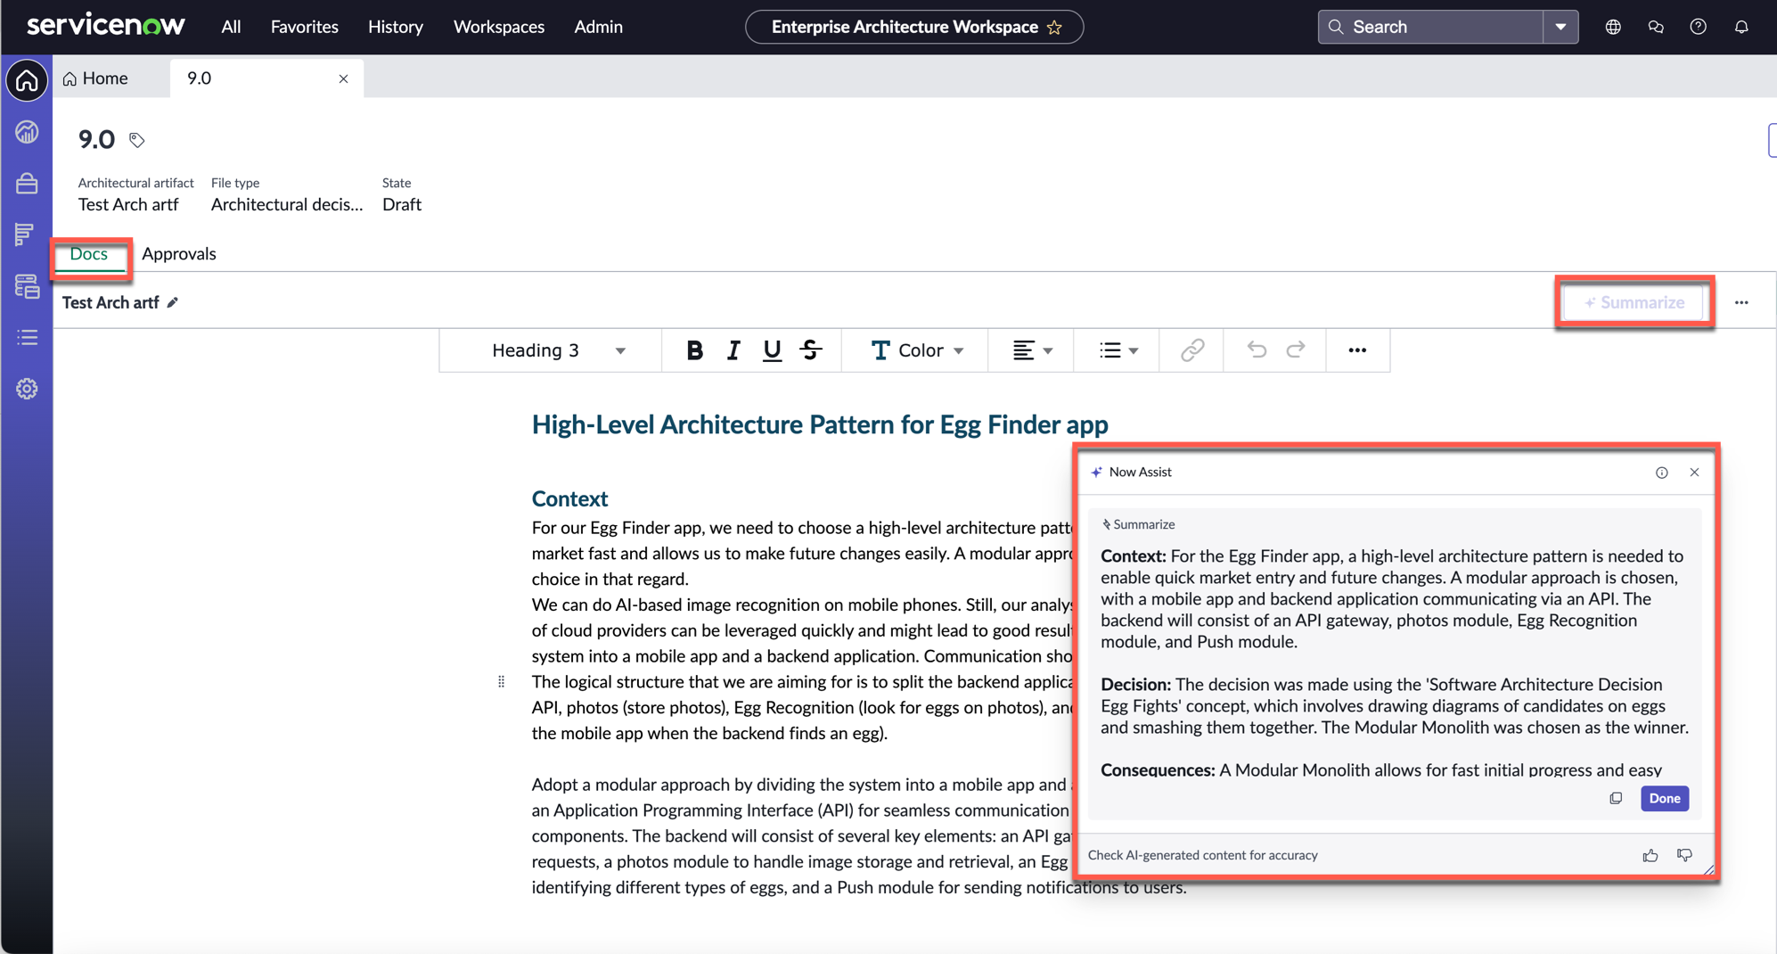The image size is (1777, 954).
Task: Insert a hyperlink using link icon
Action: pos(1191,350)
